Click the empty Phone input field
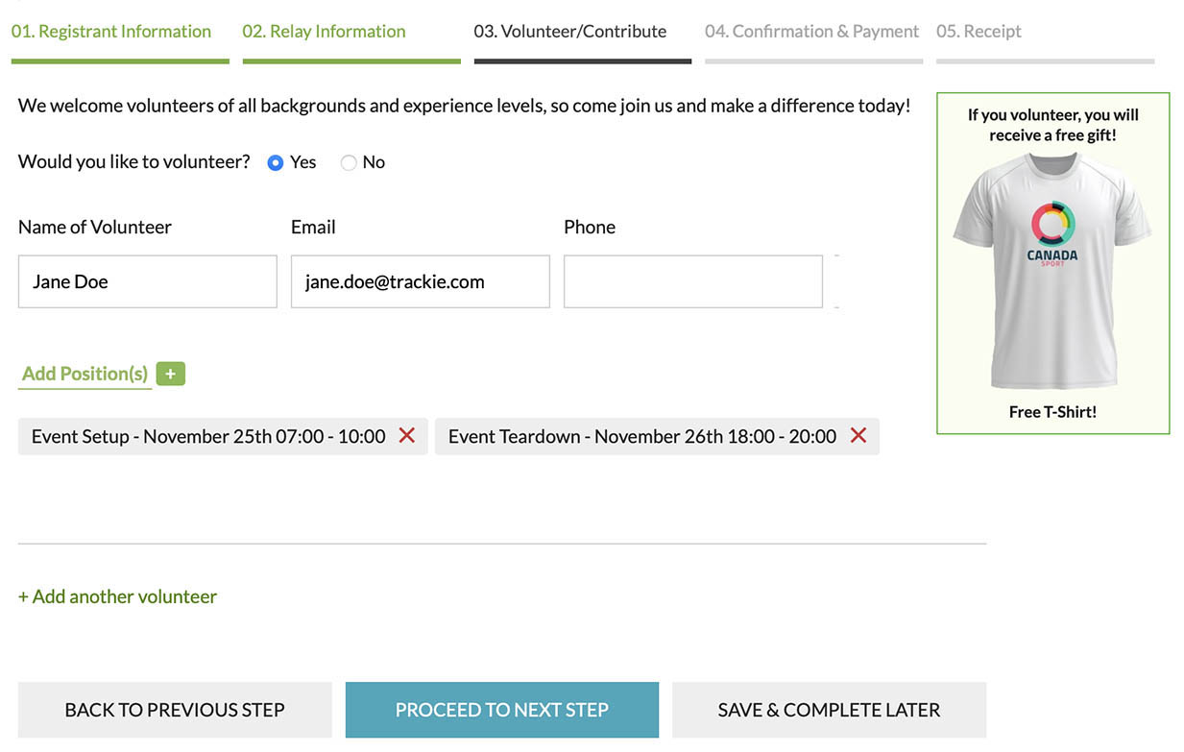The image size is (1184, 752). click(692, 281)
